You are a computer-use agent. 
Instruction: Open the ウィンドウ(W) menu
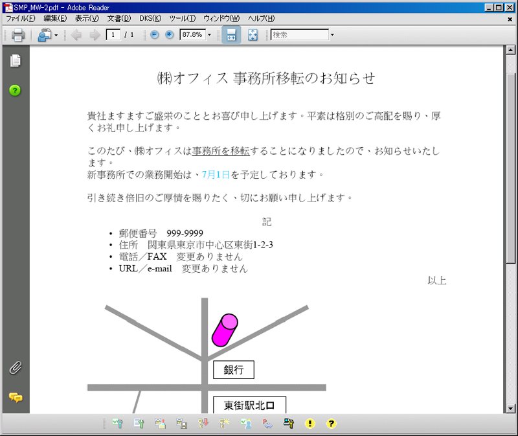click(221, 19)
